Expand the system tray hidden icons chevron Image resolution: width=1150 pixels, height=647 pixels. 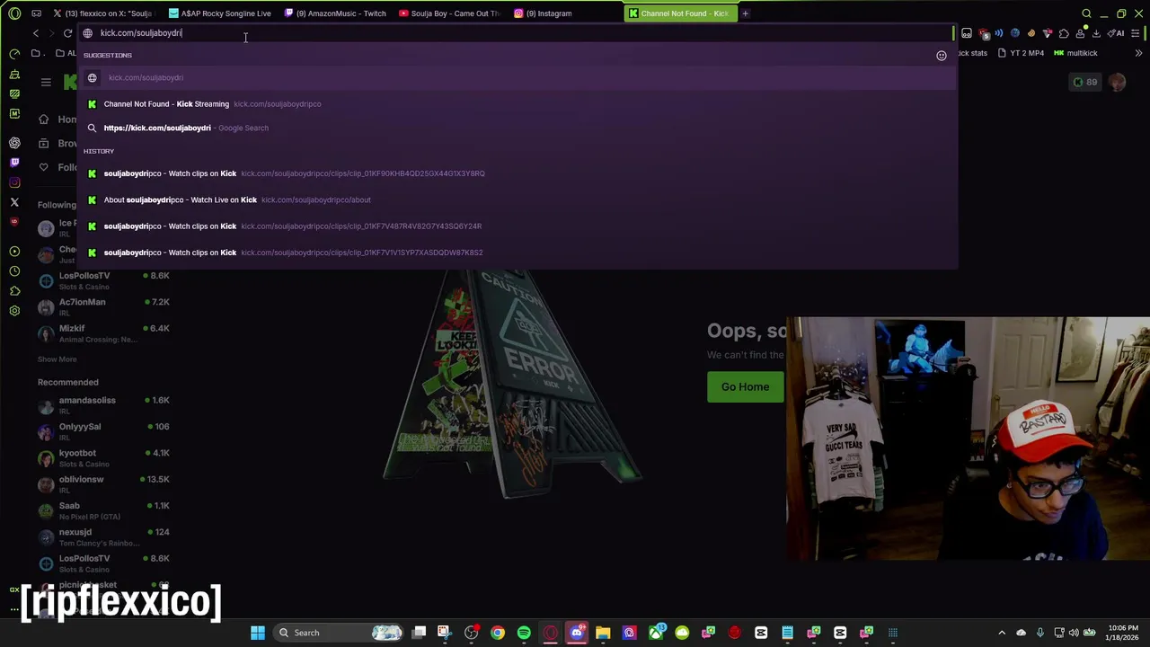[x=1002, y=633]
